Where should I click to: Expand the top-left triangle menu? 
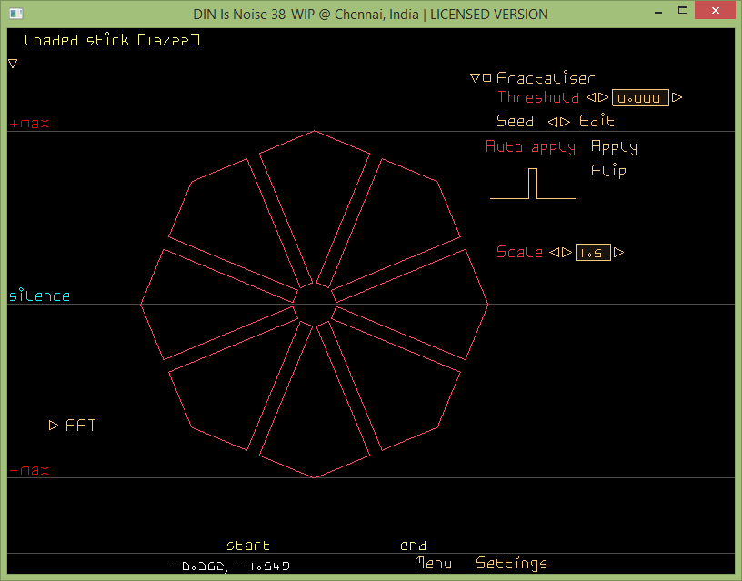click(13, 64)
